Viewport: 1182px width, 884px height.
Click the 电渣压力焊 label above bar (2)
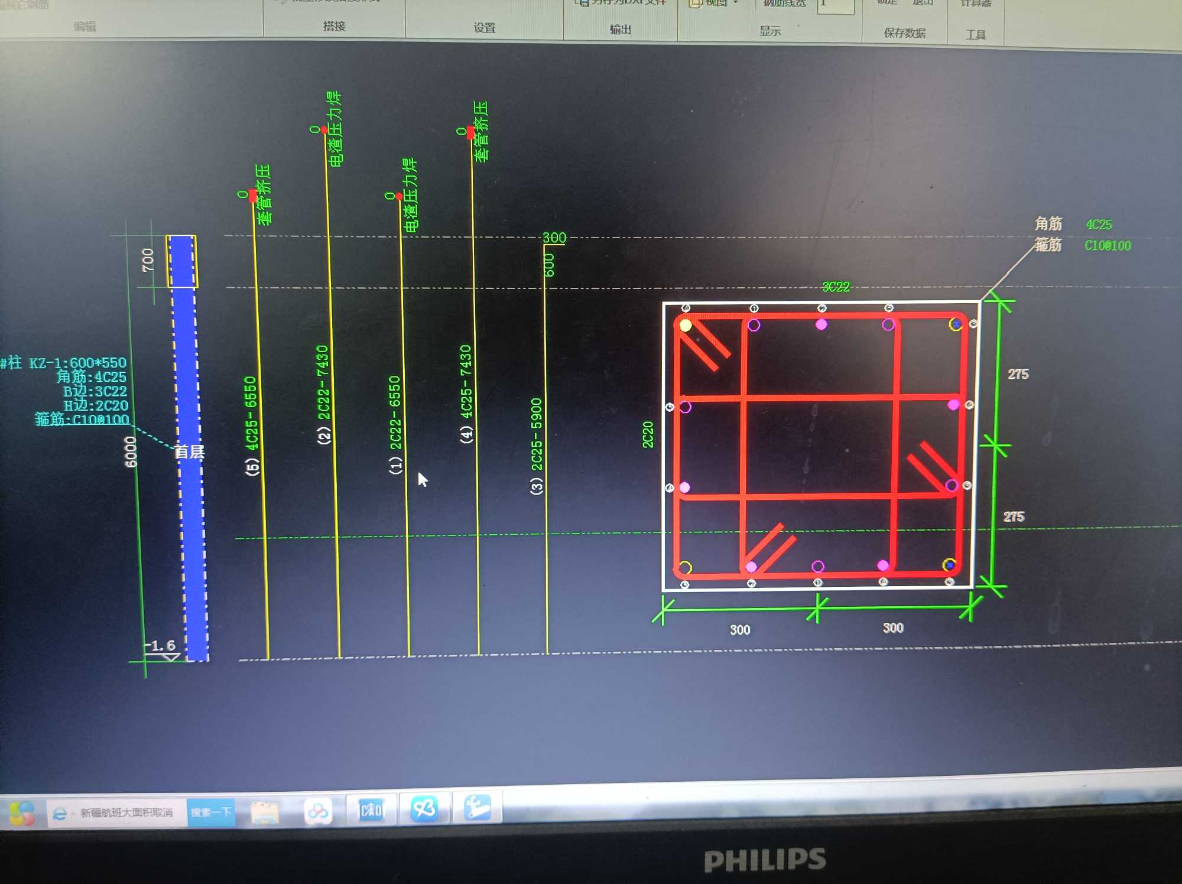point(335,128)
